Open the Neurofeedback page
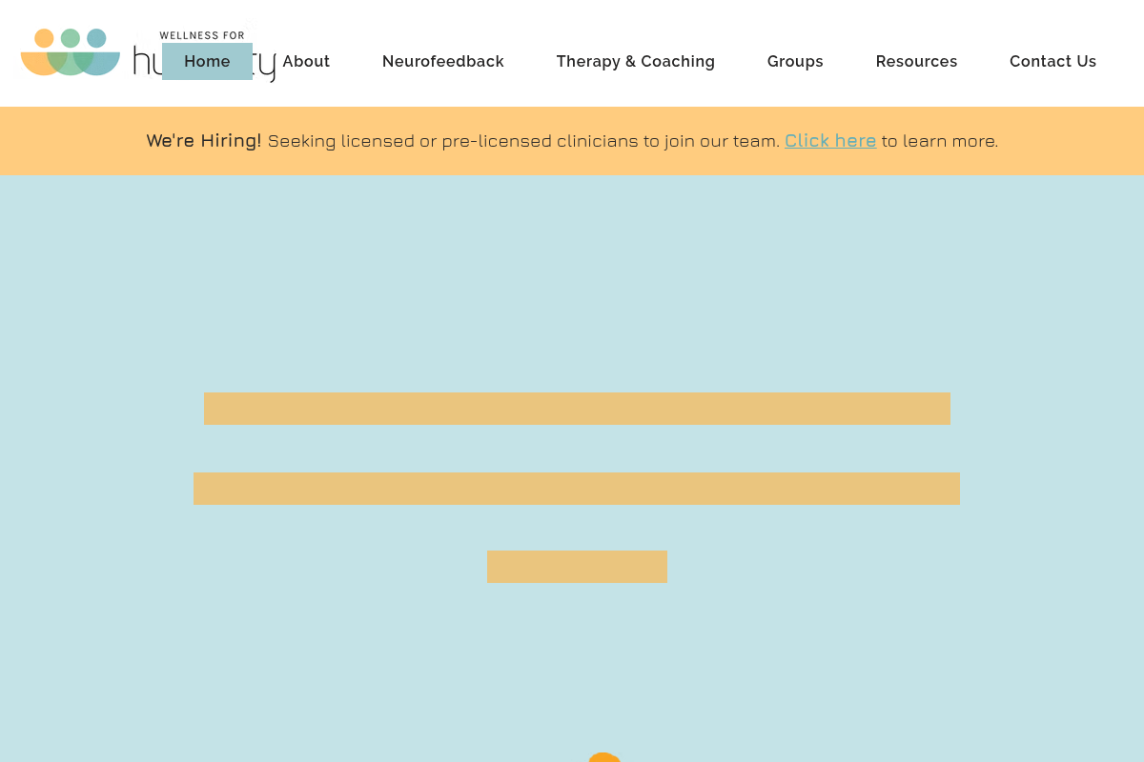The height and width of the screenshot is (762, 1144). click(442, 62)
